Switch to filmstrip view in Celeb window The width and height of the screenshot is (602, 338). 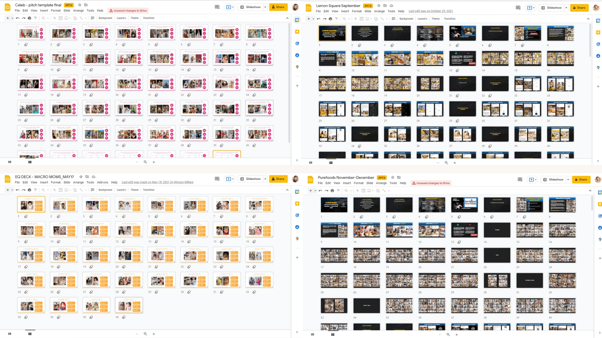tap(10, 162)
